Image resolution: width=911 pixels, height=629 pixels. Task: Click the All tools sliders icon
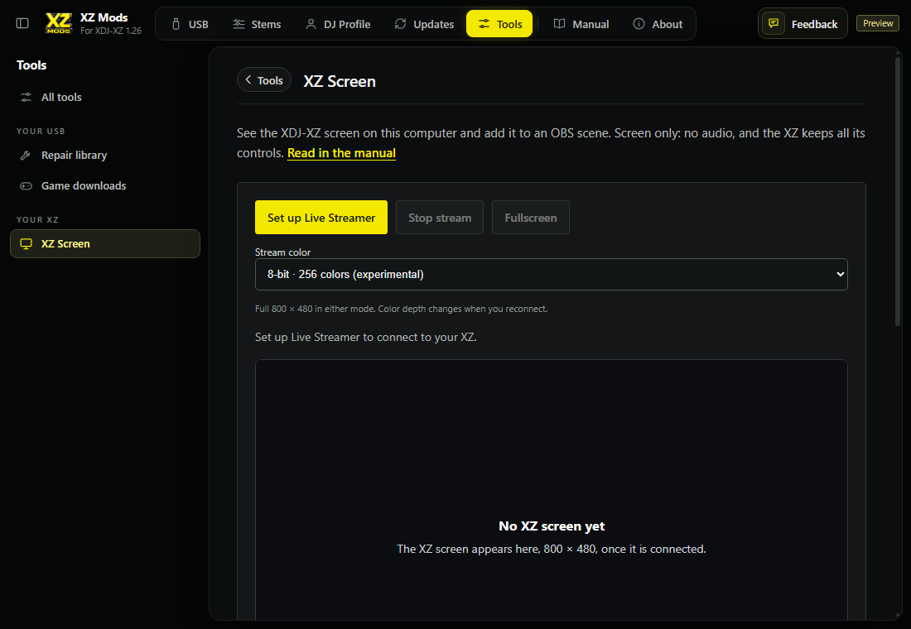click(27, 98)
